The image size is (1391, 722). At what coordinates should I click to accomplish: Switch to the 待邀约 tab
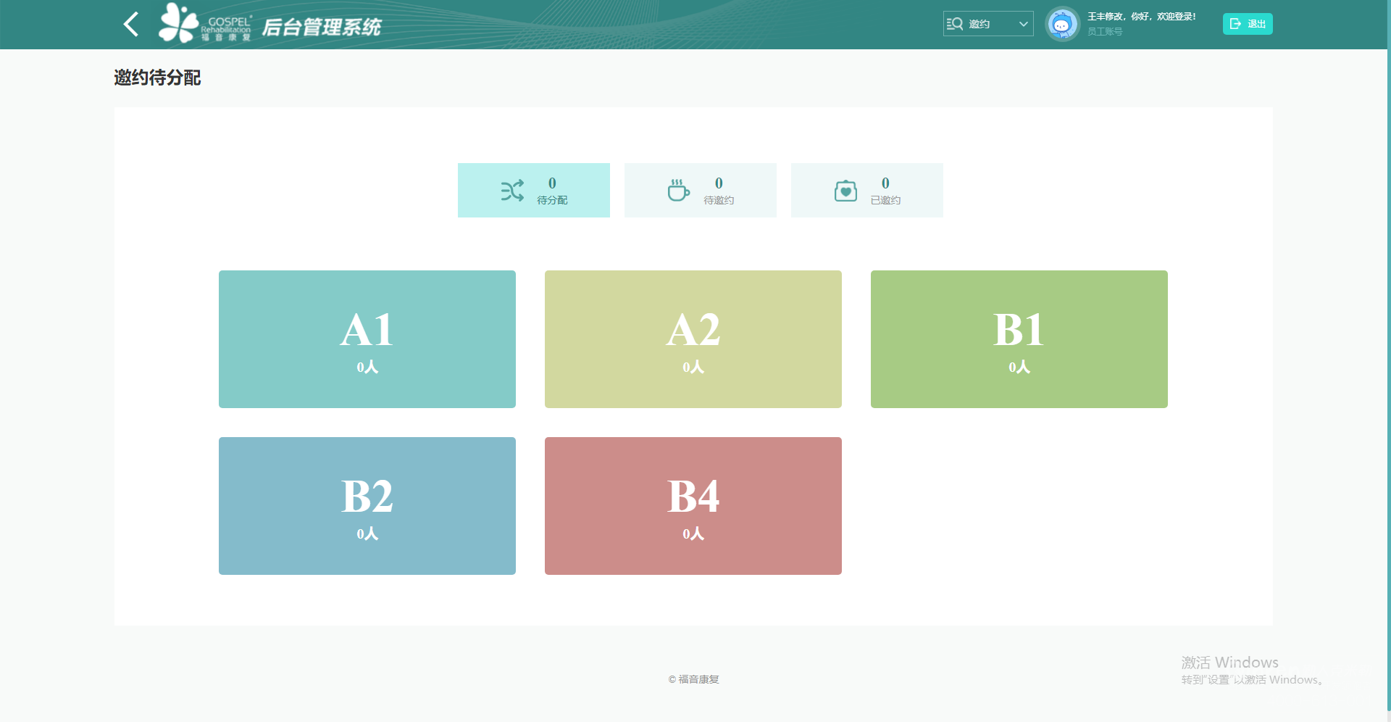701,190
